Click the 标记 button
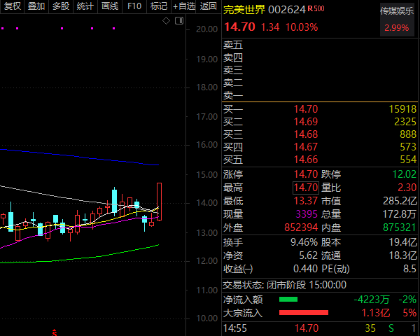 [x=159, y=6]
